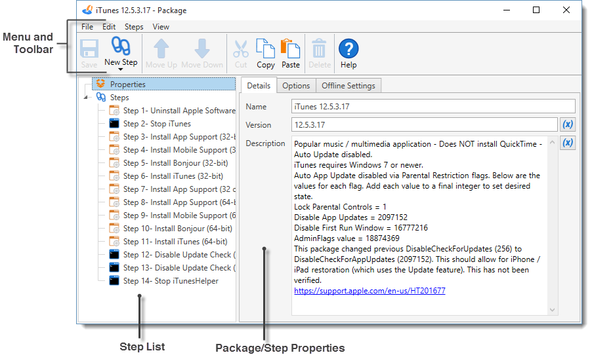
Task: Open the support.apple.com HT201677 link
Action: point(370,291)
